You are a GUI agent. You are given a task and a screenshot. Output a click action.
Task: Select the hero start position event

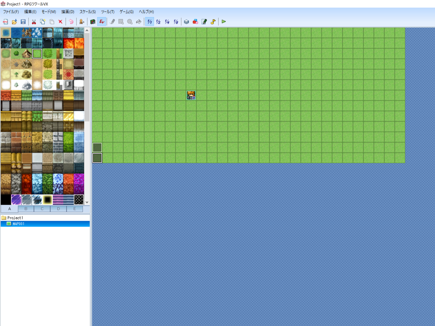[191, 95]
